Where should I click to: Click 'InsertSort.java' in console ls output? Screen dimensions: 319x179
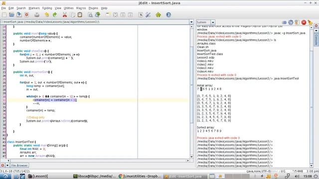click(207, 51)
